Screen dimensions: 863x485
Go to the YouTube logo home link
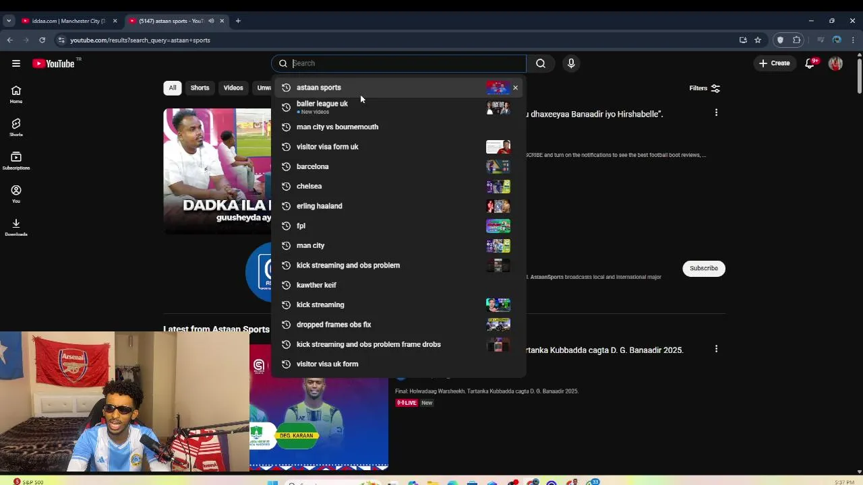pos(53,63)
